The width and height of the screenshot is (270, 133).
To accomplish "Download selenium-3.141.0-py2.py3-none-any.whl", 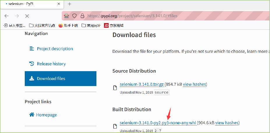I will (158, 123).
